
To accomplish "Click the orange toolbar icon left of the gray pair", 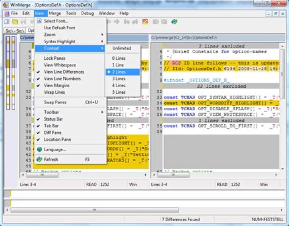I will (145, 22).
